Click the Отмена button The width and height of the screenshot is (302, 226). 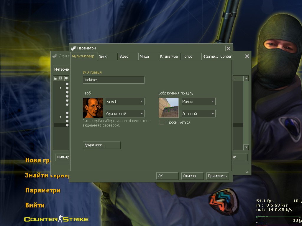192,176
